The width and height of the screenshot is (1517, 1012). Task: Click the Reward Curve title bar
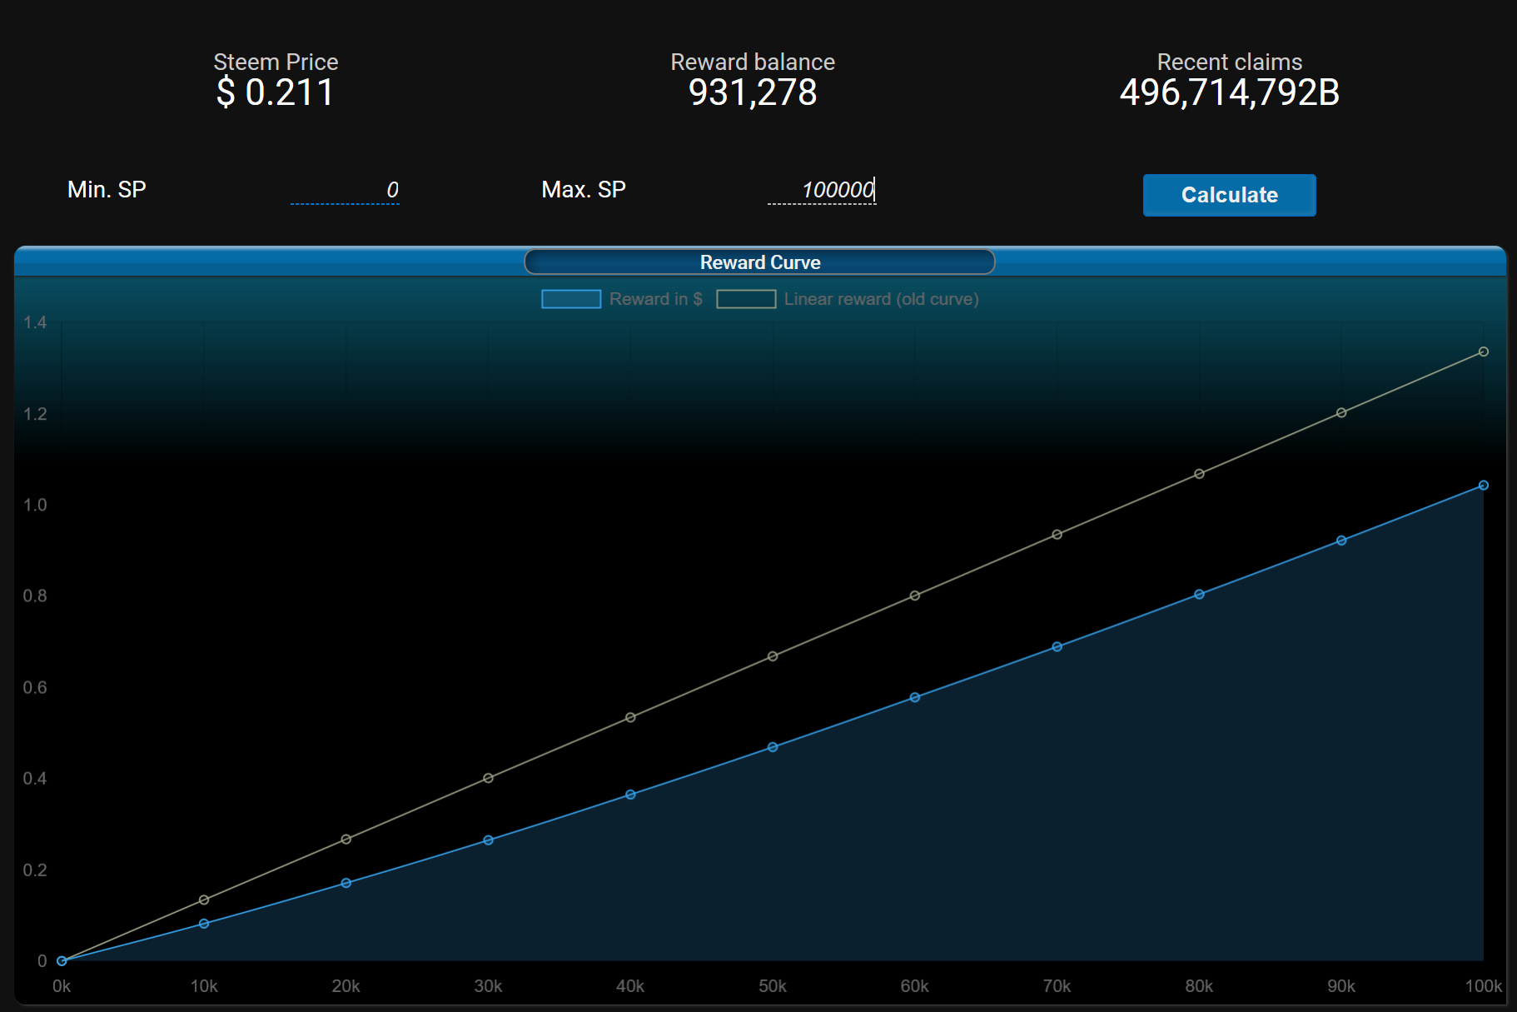pos(759,262)
